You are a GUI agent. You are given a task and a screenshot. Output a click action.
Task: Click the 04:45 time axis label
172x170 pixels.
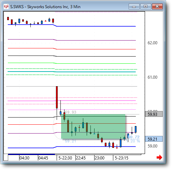[43, 158]
